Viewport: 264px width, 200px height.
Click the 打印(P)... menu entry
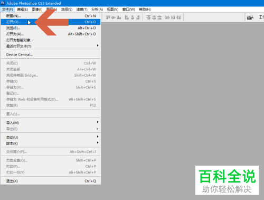51,166
